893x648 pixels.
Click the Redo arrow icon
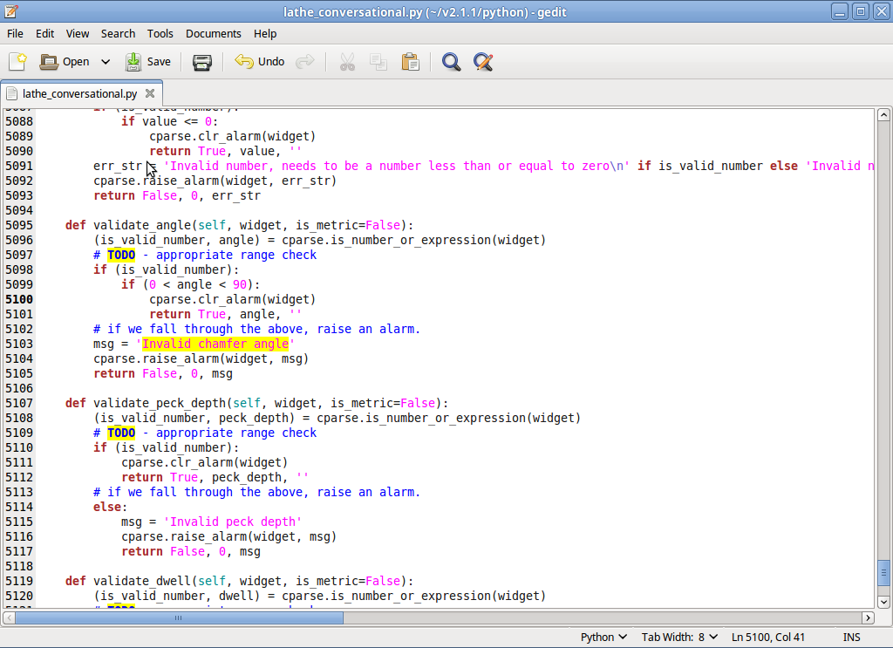pos(305,62)
